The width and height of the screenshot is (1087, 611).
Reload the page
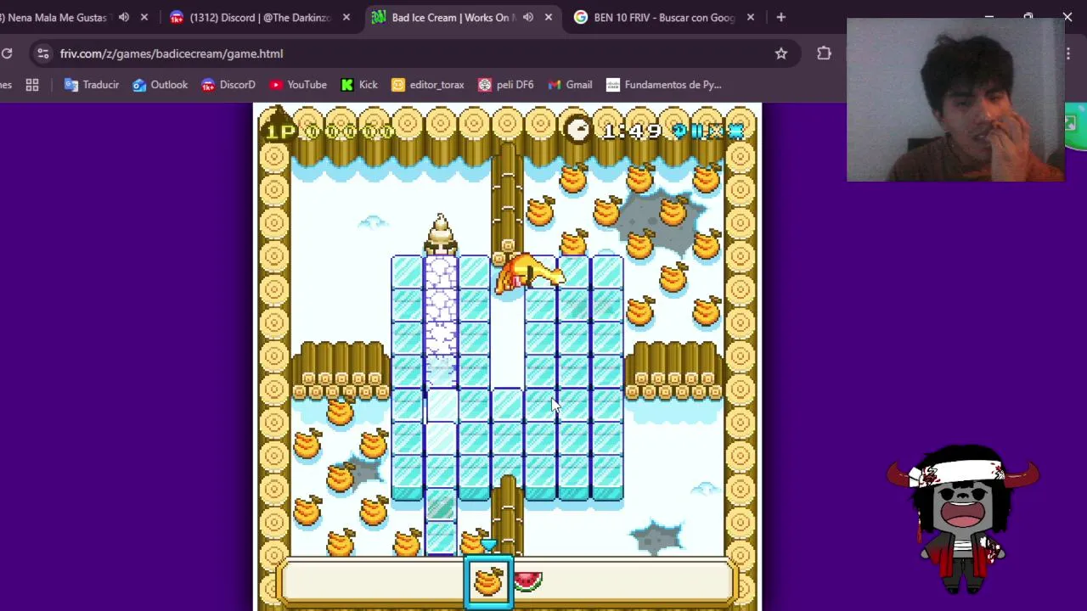point(7,53)
